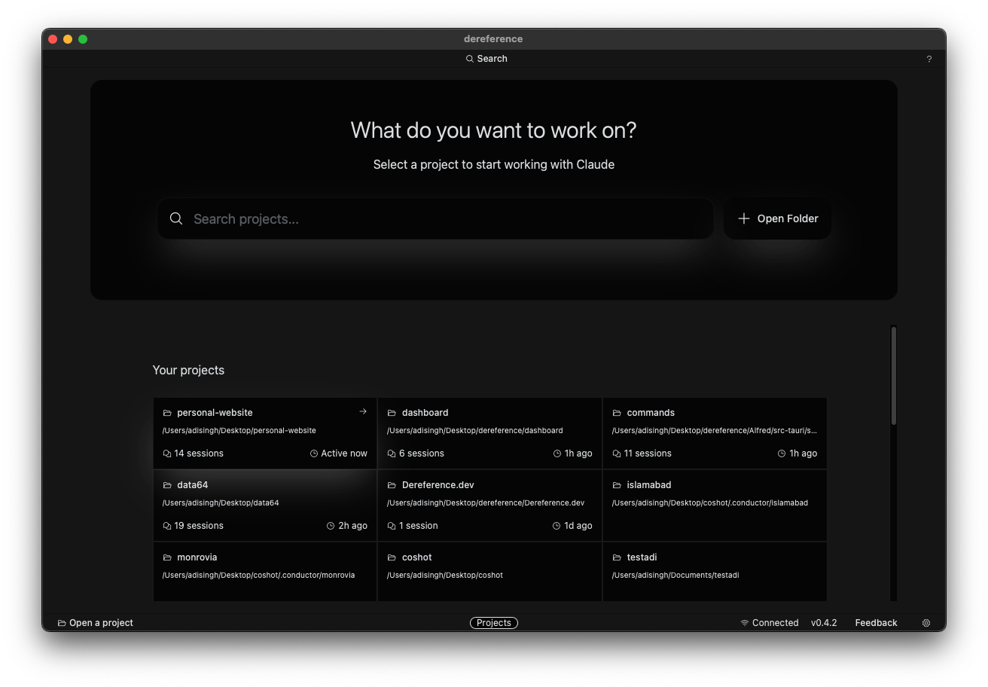This screenshot has height=687, width=988.
Task: Open the Feedback link
Action: tap(876, 623)
